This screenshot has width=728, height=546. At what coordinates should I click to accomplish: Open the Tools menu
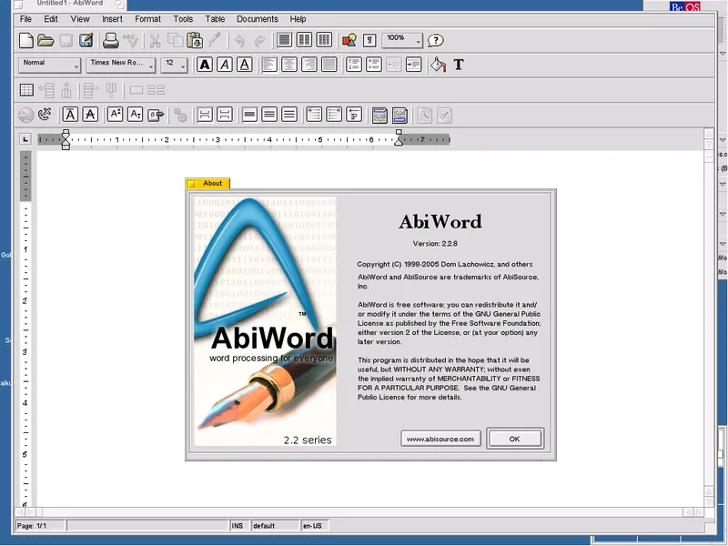pos(183,19)
